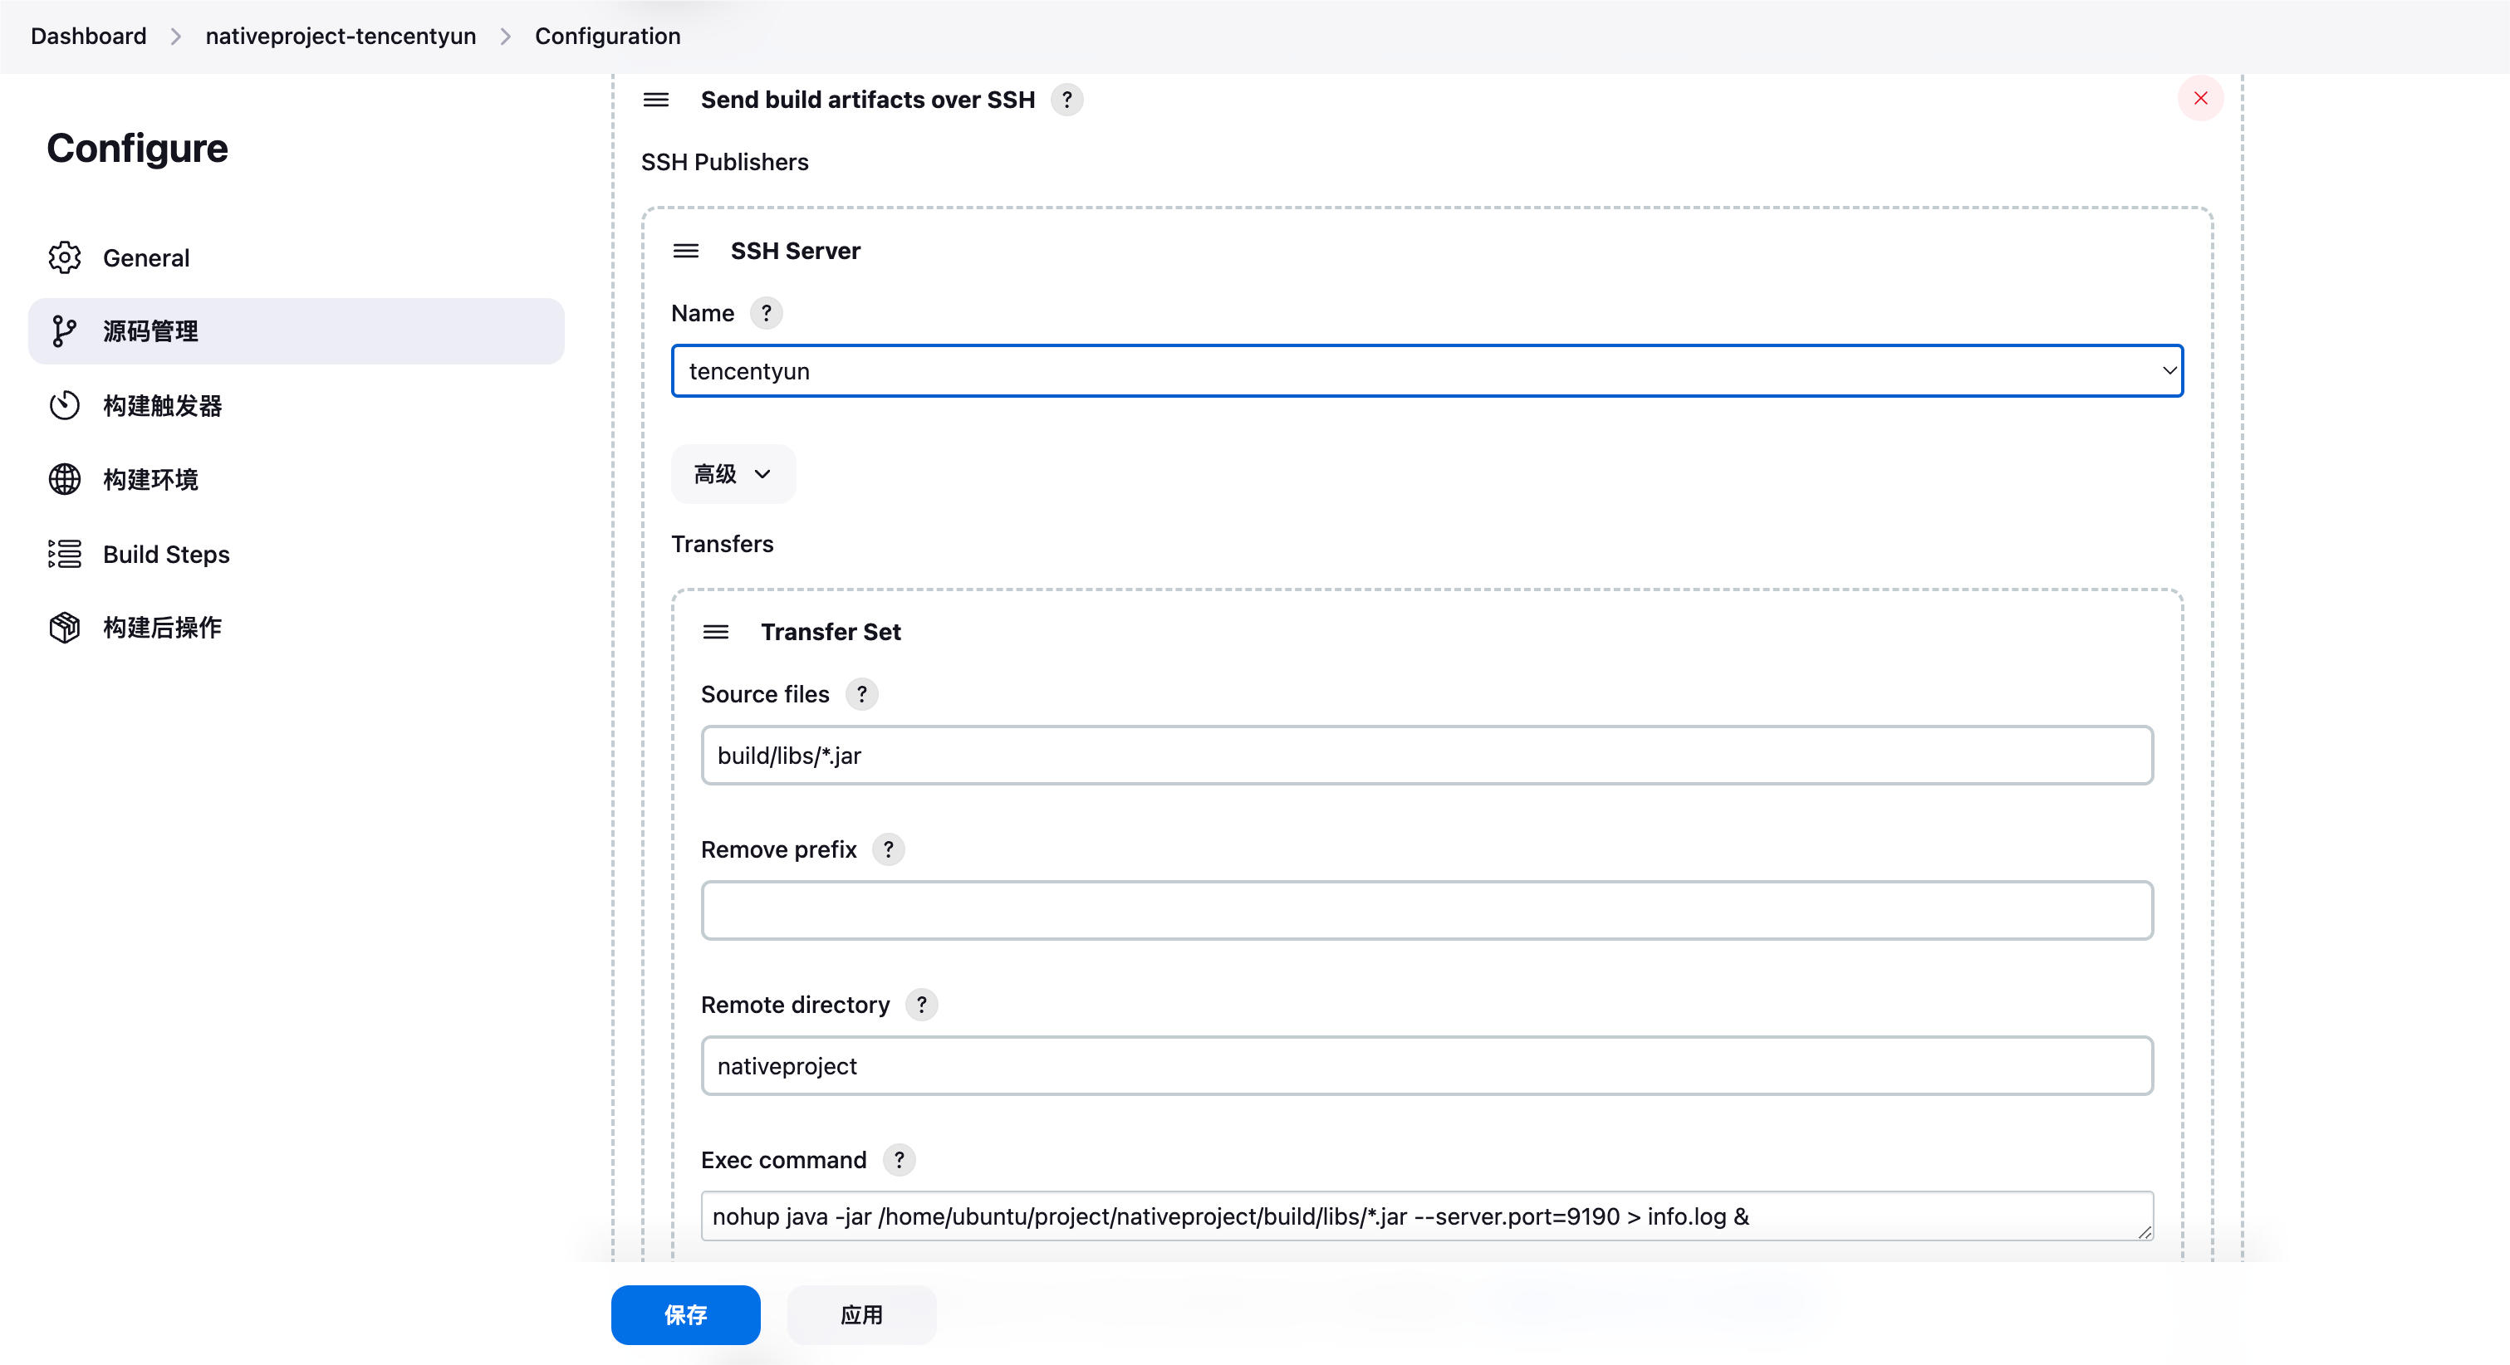The height and width of the screenshot is (1365, 2510).
Task: Open help for Remote directory
Action: click(922, 1004)
